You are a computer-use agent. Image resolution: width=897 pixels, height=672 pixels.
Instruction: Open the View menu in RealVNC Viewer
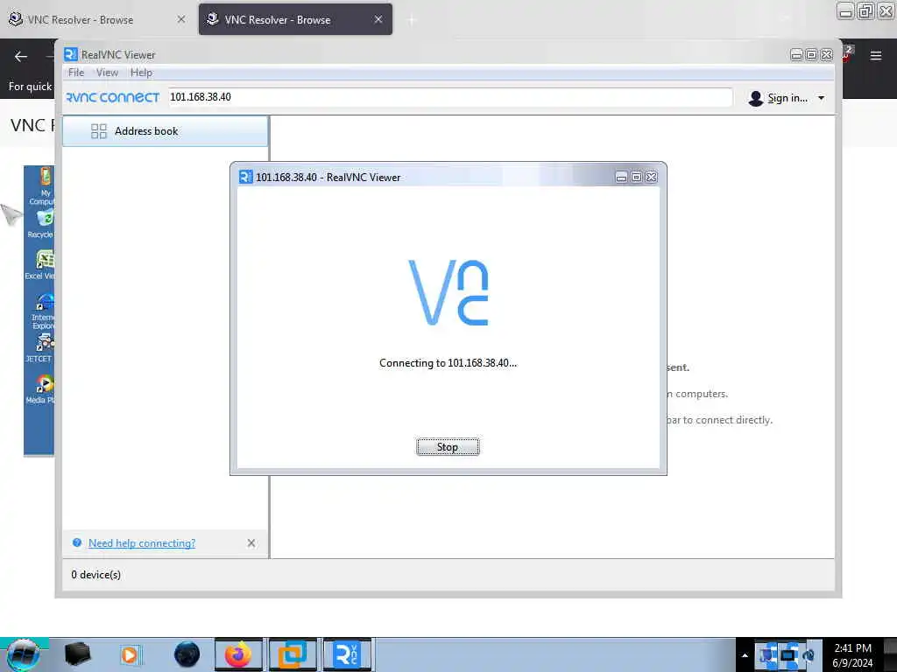(107, 73)
